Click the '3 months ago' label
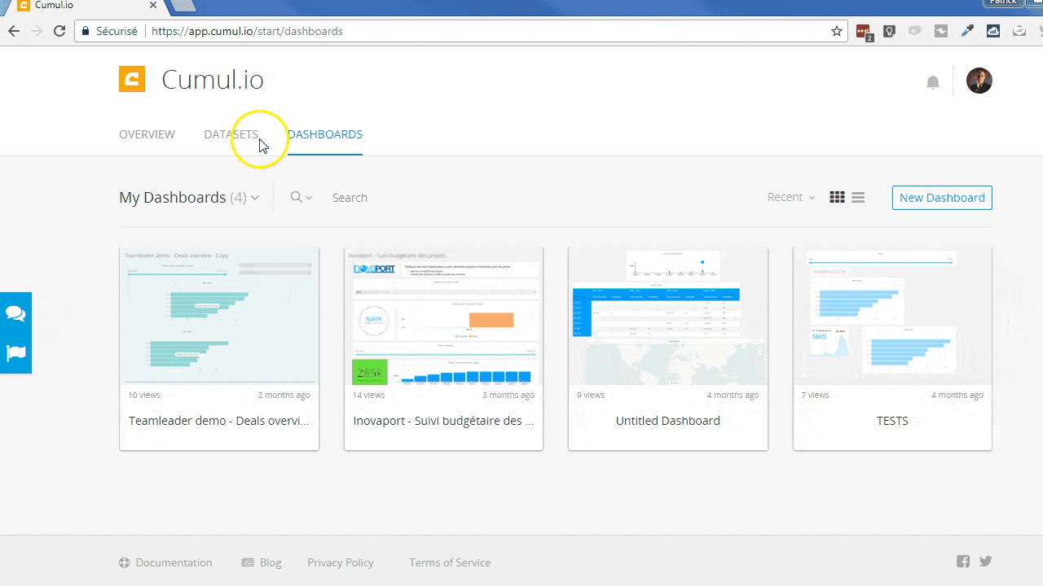1043x586 pixels. point(508,395)
